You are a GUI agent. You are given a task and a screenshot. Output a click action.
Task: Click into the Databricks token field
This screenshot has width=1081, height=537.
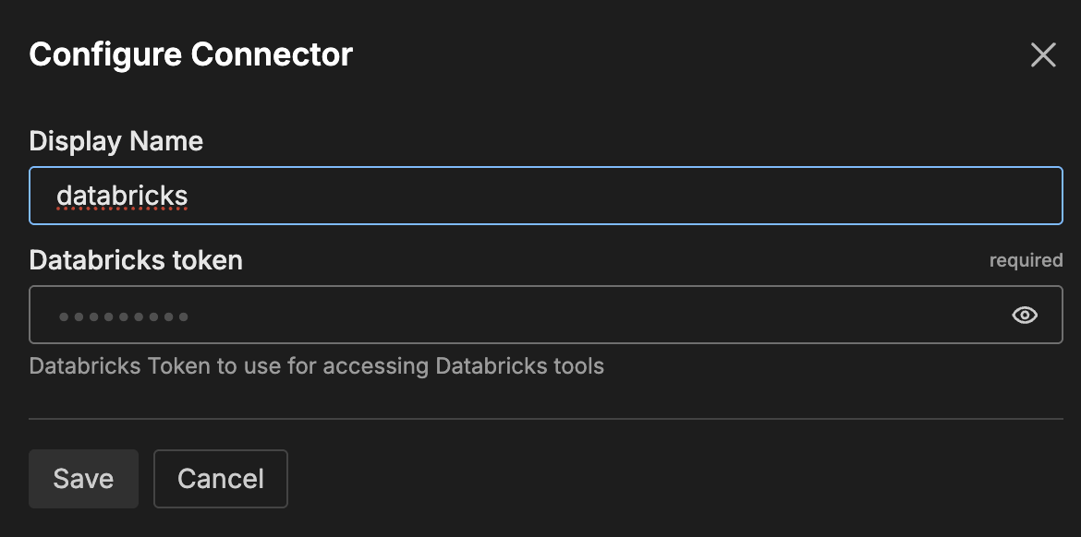tap(517, 316)
